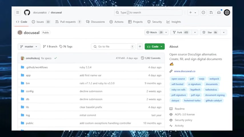Open the add first name var commit
244x137 pixels.
click(90, 75)
